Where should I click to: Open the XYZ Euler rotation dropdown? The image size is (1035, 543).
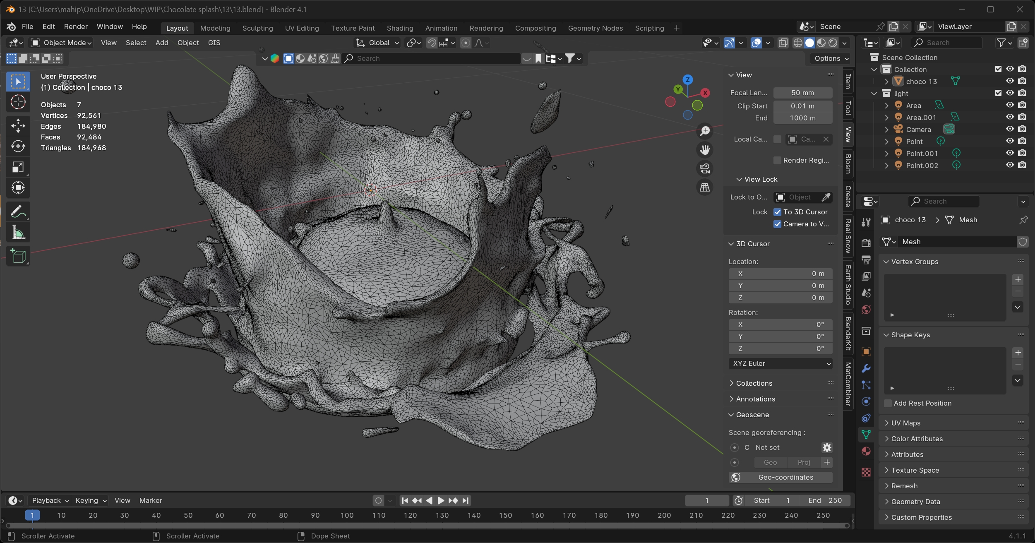[x=780, y=363]
